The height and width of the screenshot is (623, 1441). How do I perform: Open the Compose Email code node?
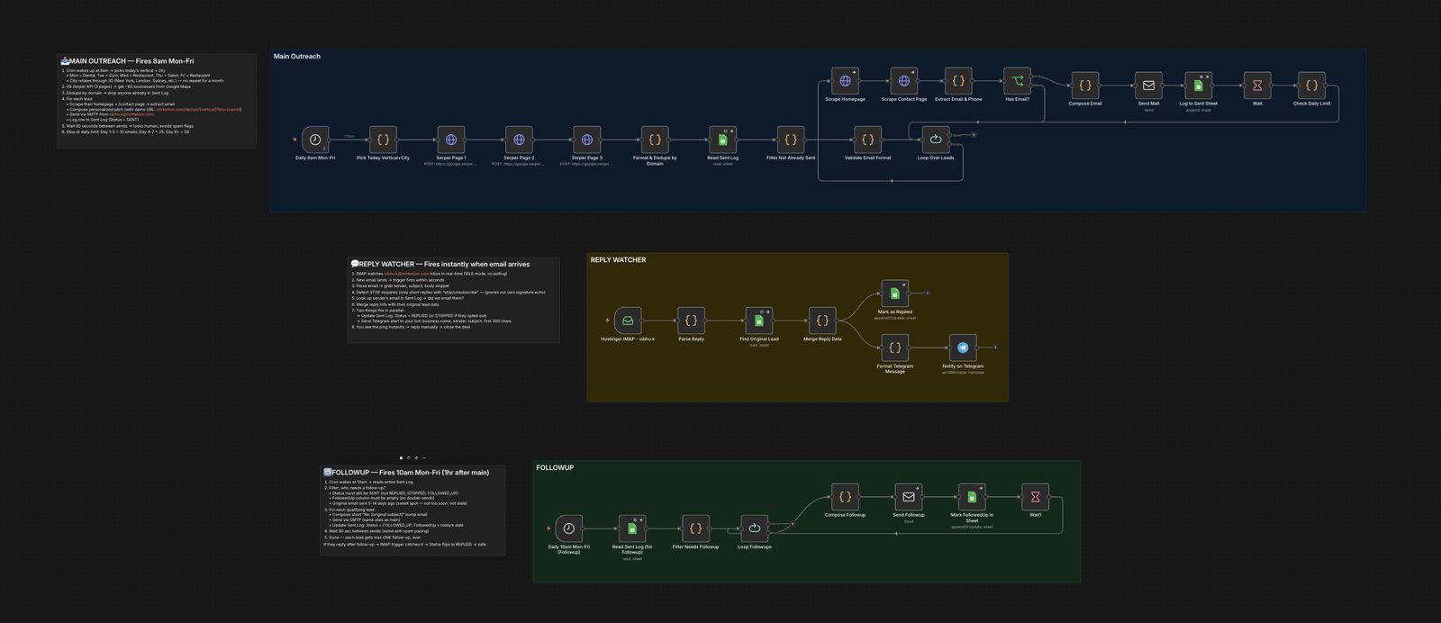click(1085, 86)
